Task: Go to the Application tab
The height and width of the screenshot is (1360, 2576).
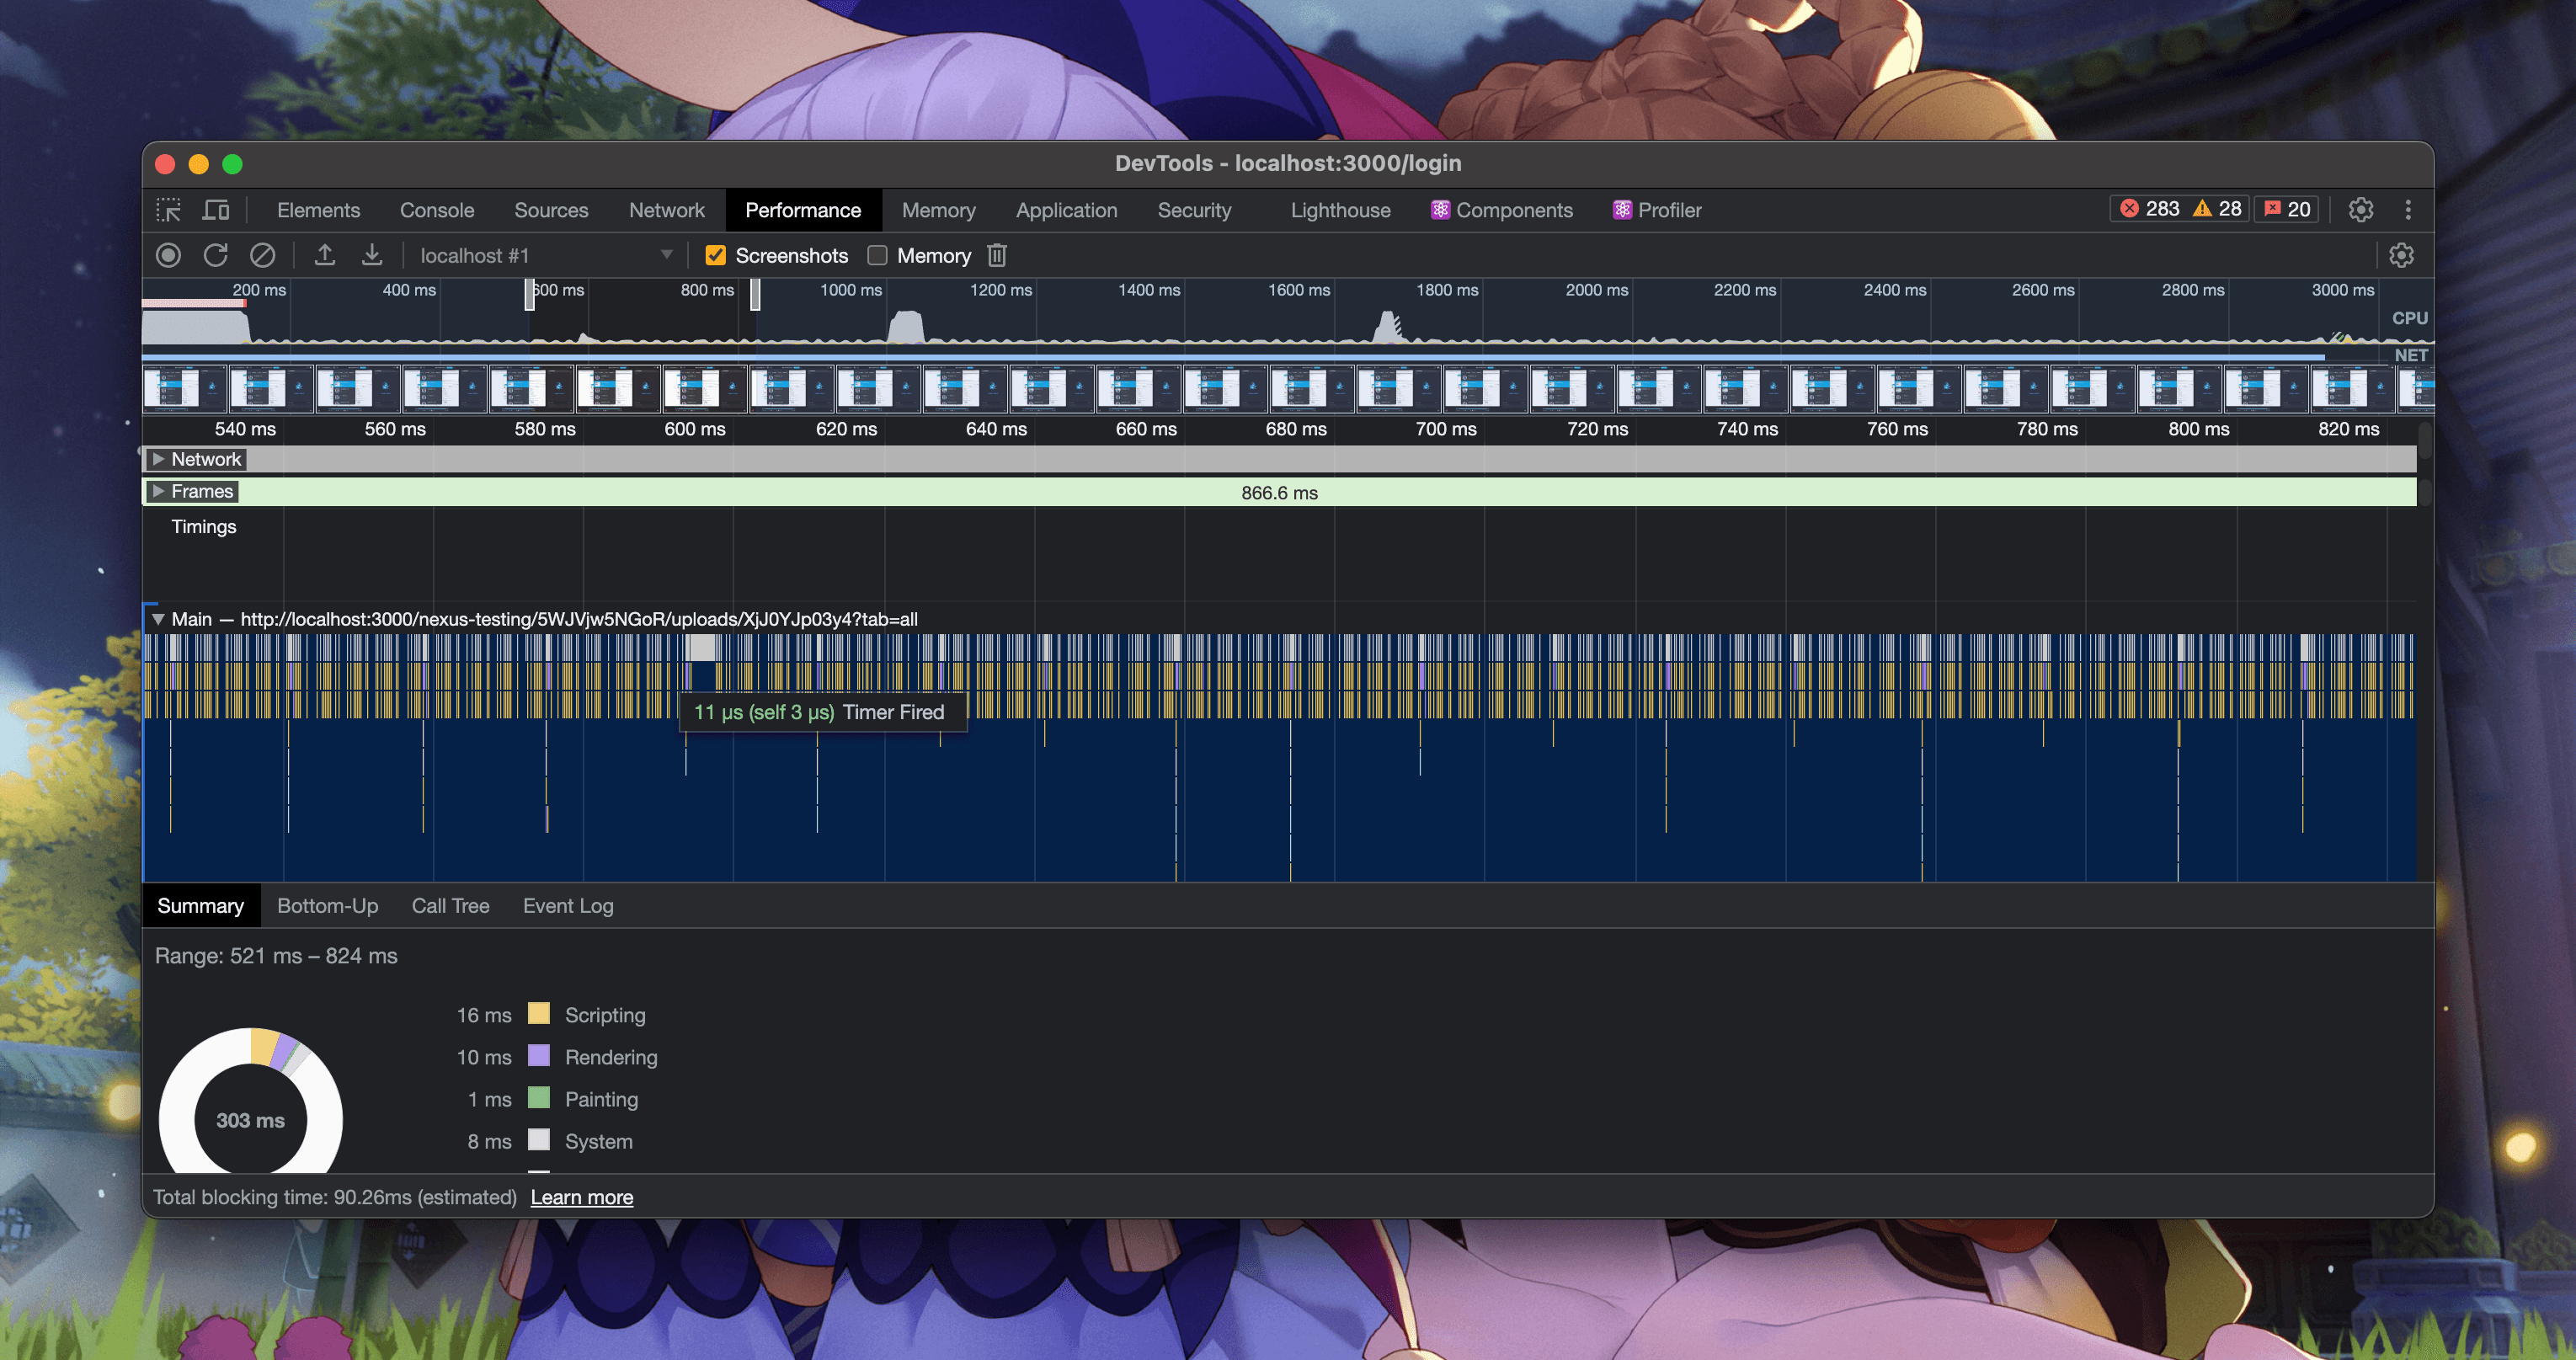Action: (1066, 210)
